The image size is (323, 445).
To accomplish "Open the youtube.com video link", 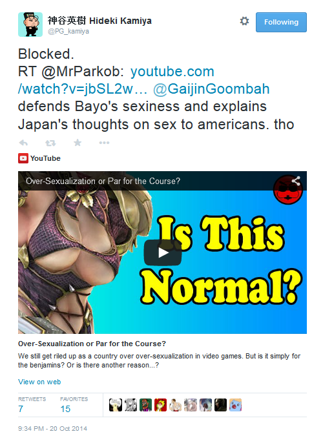I will tap(116, 80).
